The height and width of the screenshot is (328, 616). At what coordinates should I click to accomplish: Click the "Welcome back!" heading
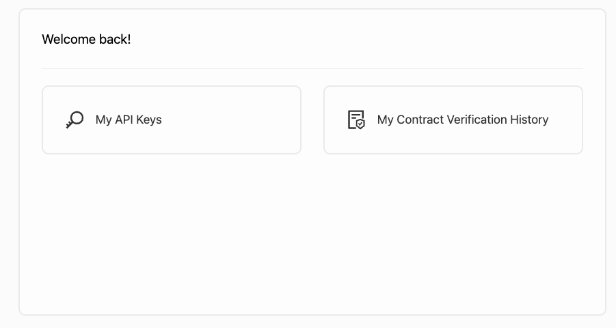point(86,39)
